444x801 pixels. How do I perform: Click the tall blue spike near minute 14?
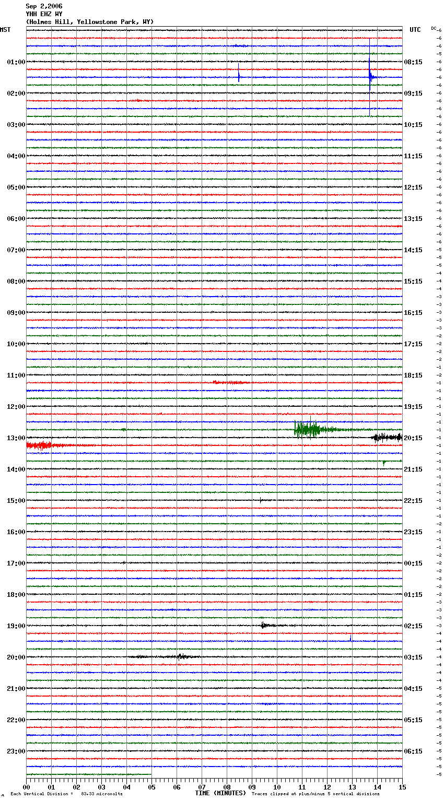point(370,77)
